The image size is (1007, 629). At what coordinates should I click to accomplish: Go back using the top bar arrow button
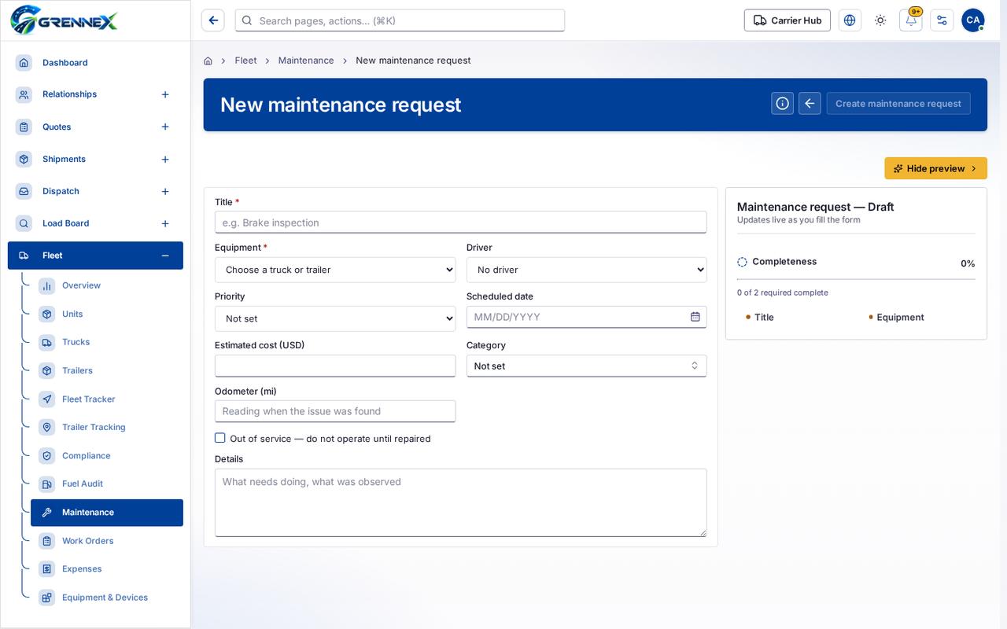coord(213,20)
